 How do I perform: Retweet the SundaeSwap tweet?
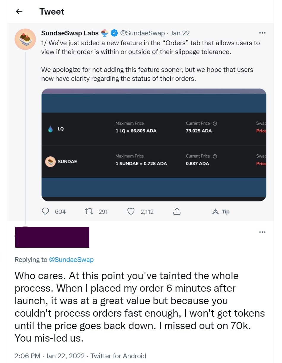[88, 211]
